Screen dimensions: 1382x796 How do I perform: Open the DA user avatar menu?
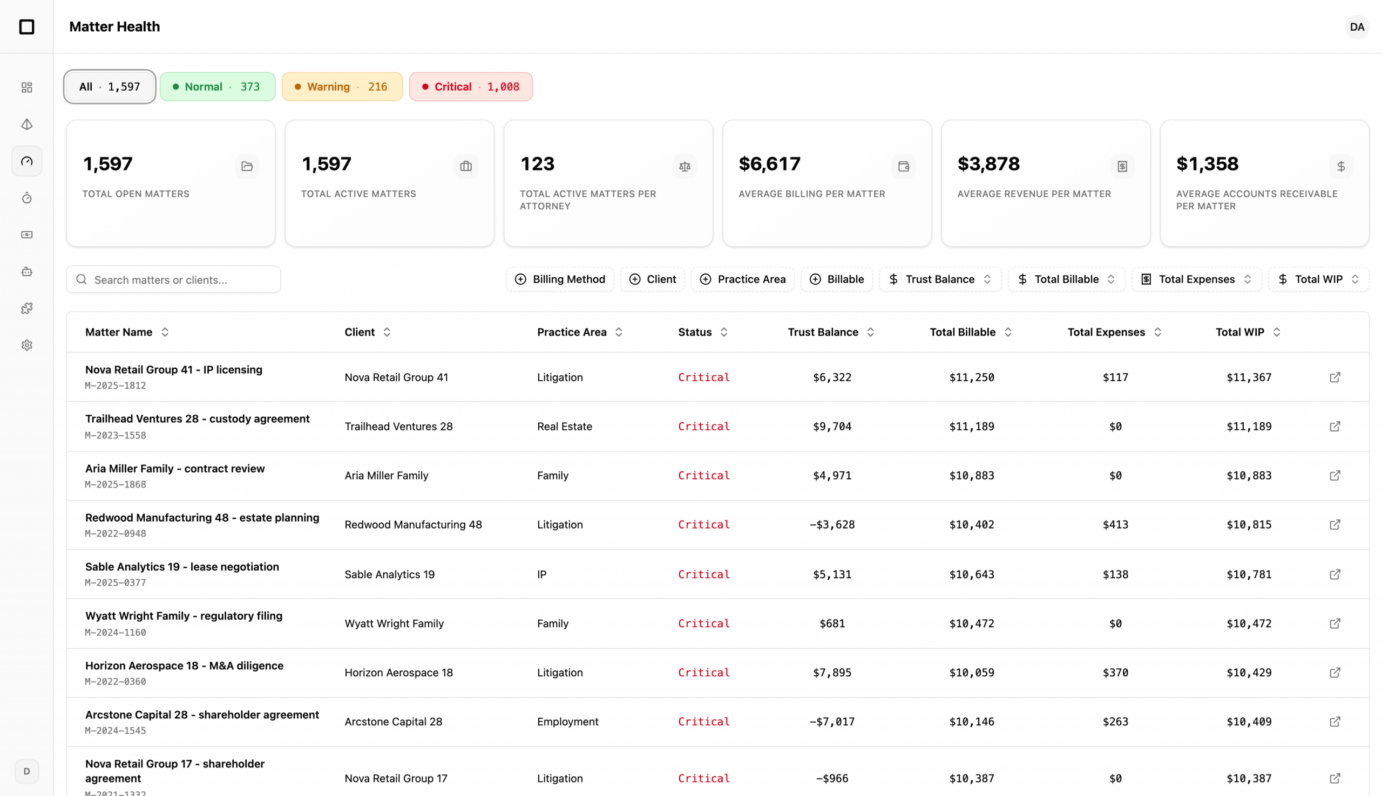click(x=1356, y=27)
